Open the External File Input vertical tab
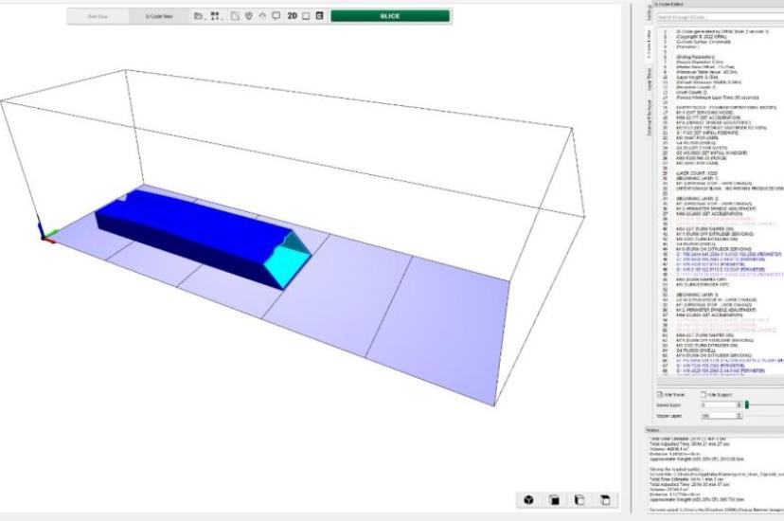784x521 pixels. (x=650, y=117)
